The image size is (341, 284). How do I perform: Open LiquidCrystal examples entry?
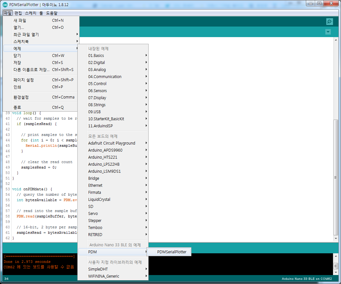pos(113,199)
